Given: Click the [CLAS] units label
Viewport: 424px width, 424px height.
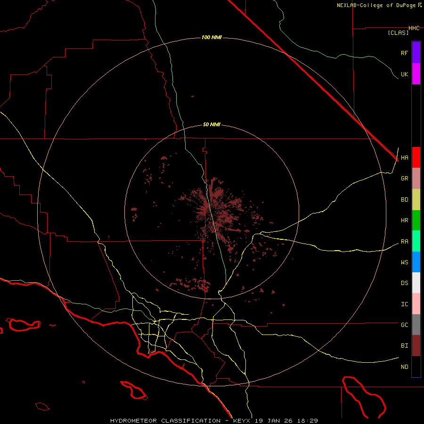Looking at the screenshot, I should point(398,33).
